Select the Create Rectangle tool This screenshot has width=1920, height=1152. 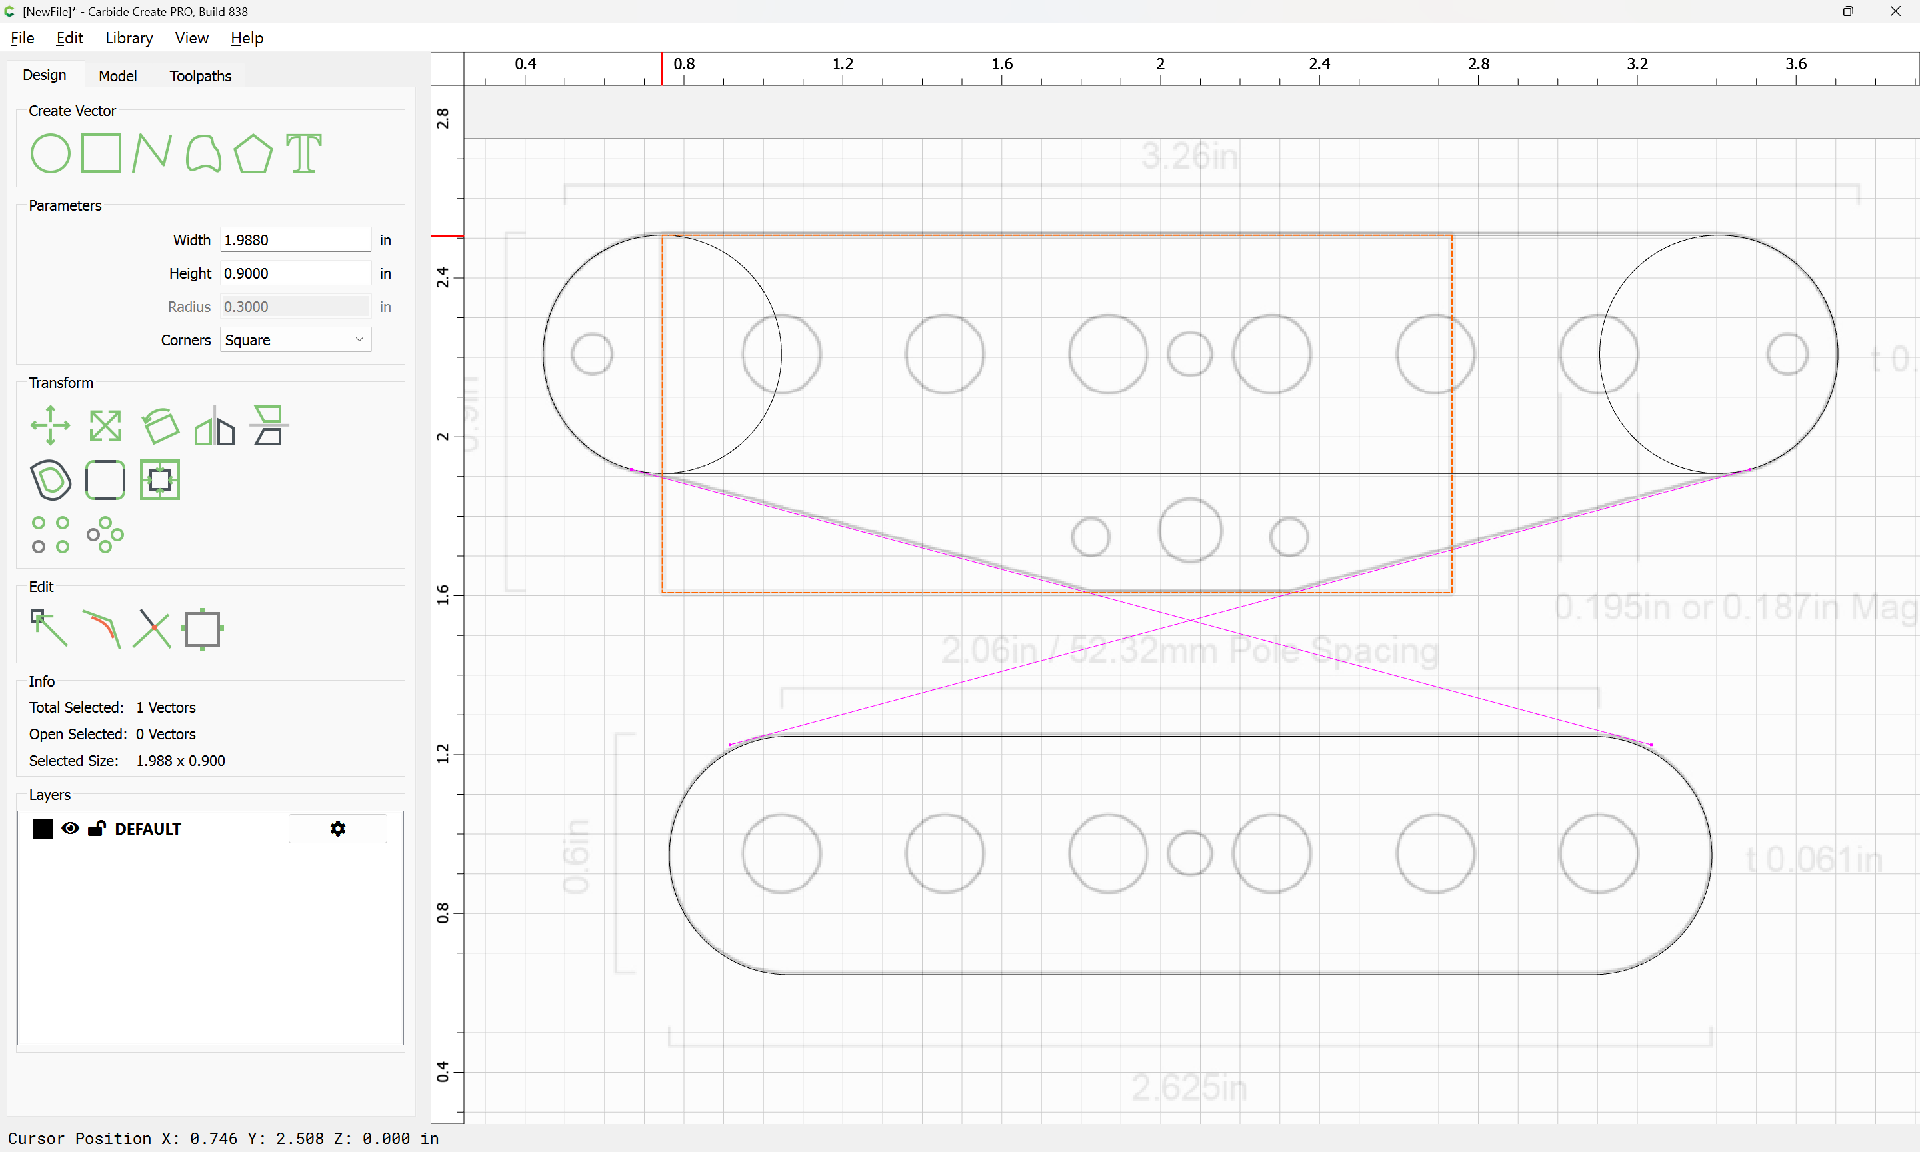101,153
